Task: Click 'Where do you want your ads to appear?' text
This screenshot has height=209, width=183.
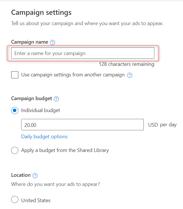Action: coord(56,184)
